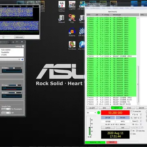Click the Lookup button
This screenshot has width=147, height=147.
pos(108,128)
